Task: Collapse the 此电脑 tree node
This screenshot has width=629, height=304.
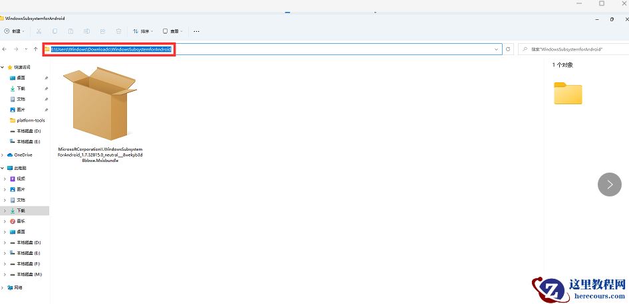Action: (x=3, y=168)
